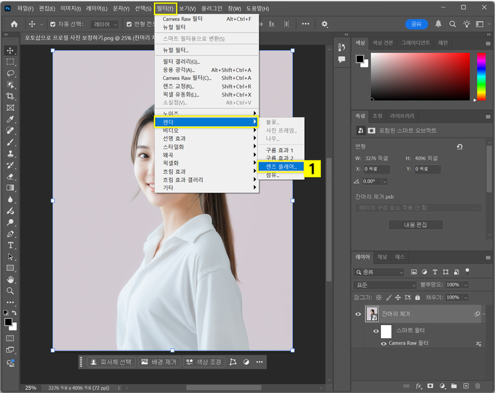
Task: Click the 내용 편집 button
Action: 415,225
